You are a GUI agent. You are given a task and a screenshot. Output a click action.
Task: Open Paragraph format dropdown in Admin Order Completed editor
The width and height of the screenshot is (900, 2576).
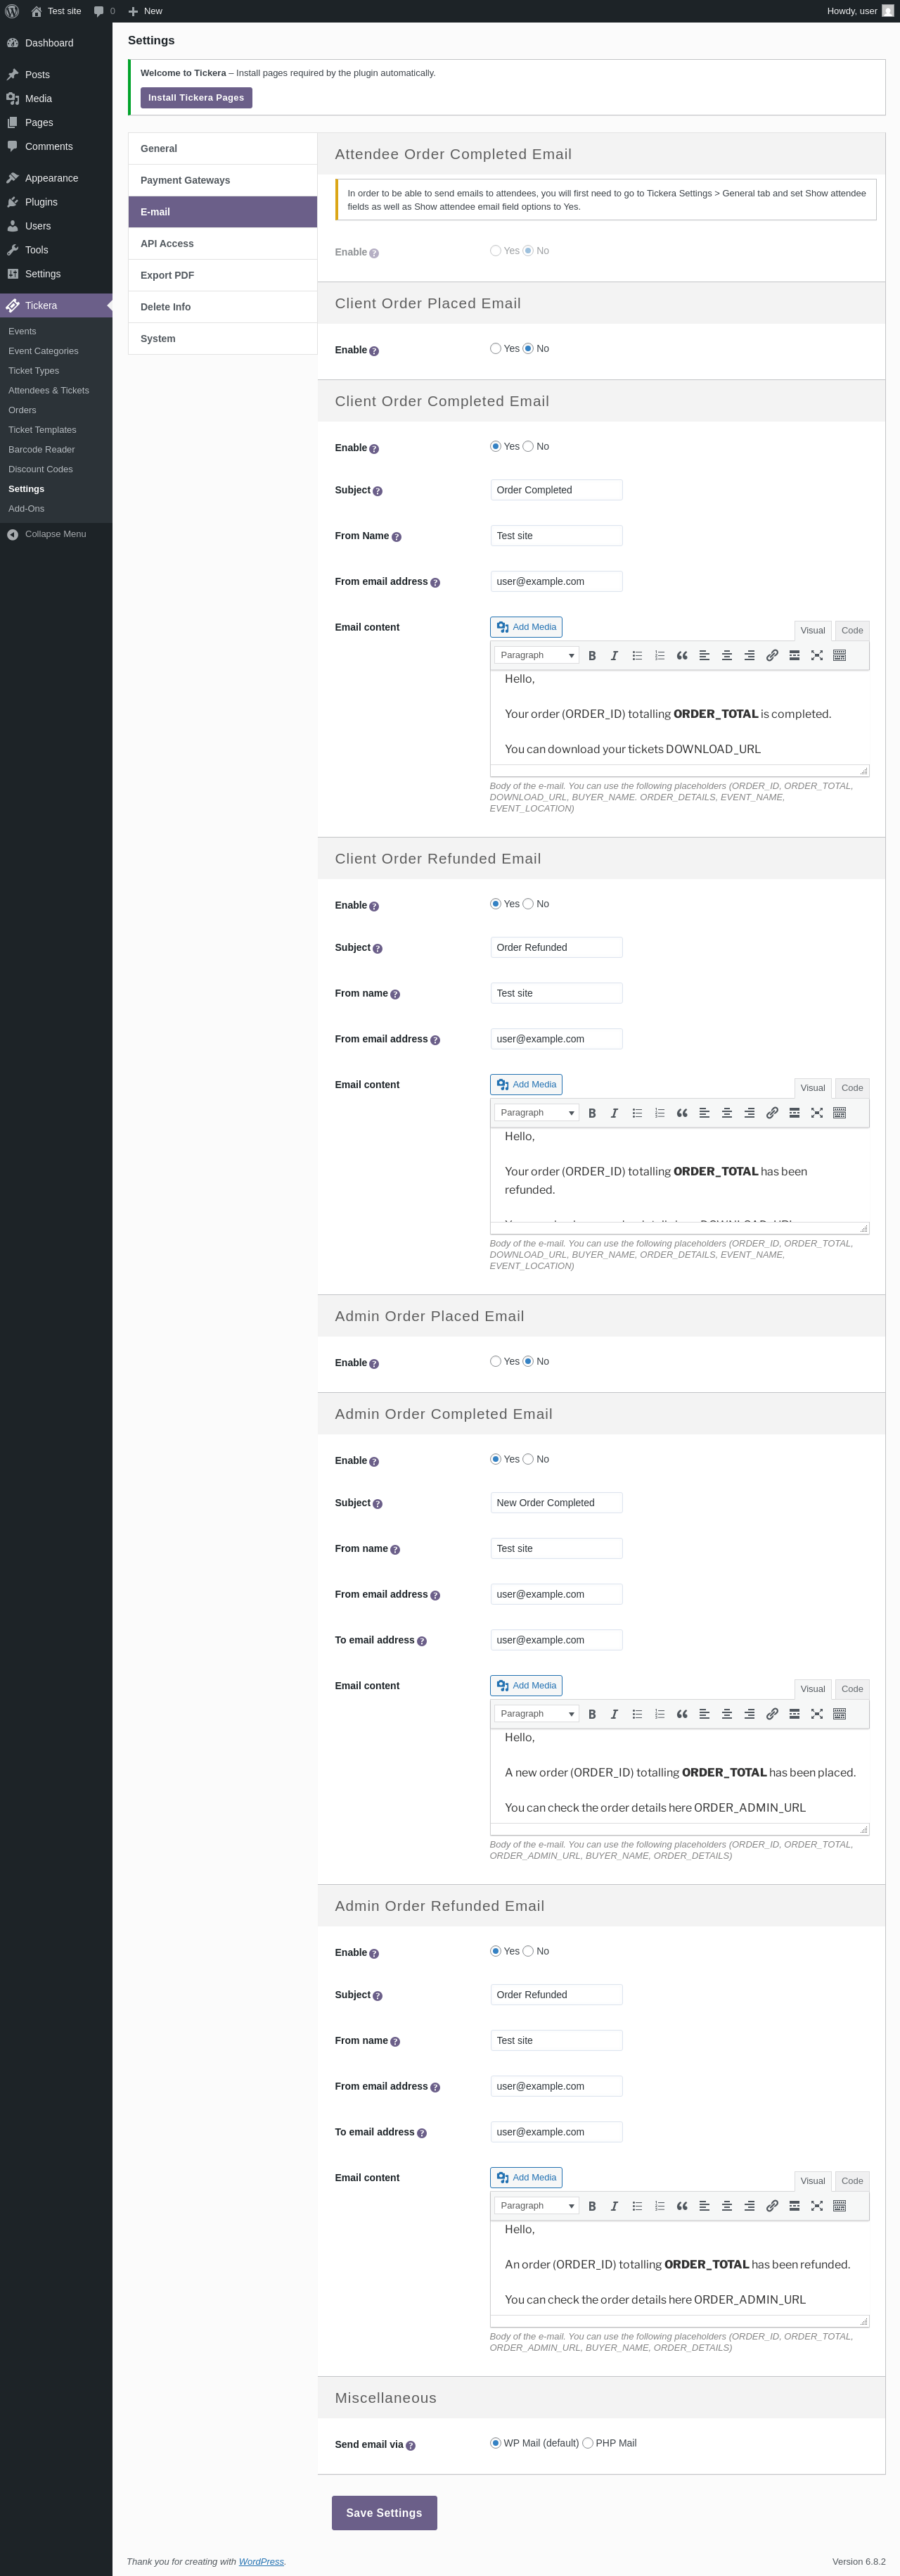[x=536, y=1714]
